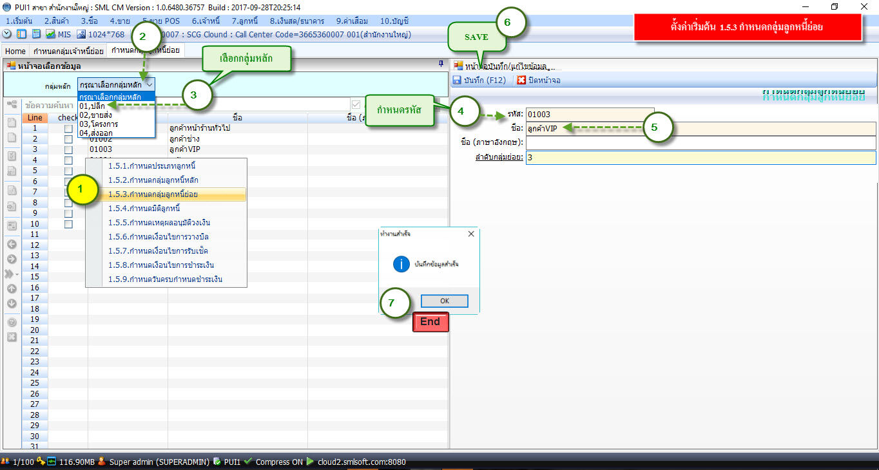Screen dimensions: 879x470
Task: Click the บันทึก (F12) save button
Action: (x=480, y=80)
